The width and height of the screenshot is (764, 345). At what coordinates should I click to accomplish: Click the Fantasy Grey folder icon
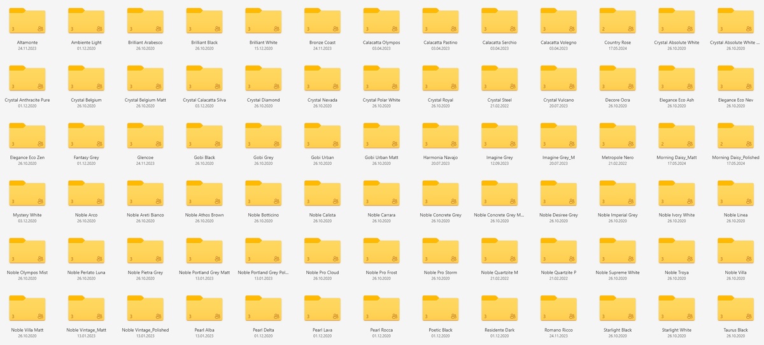click(86, 136)
